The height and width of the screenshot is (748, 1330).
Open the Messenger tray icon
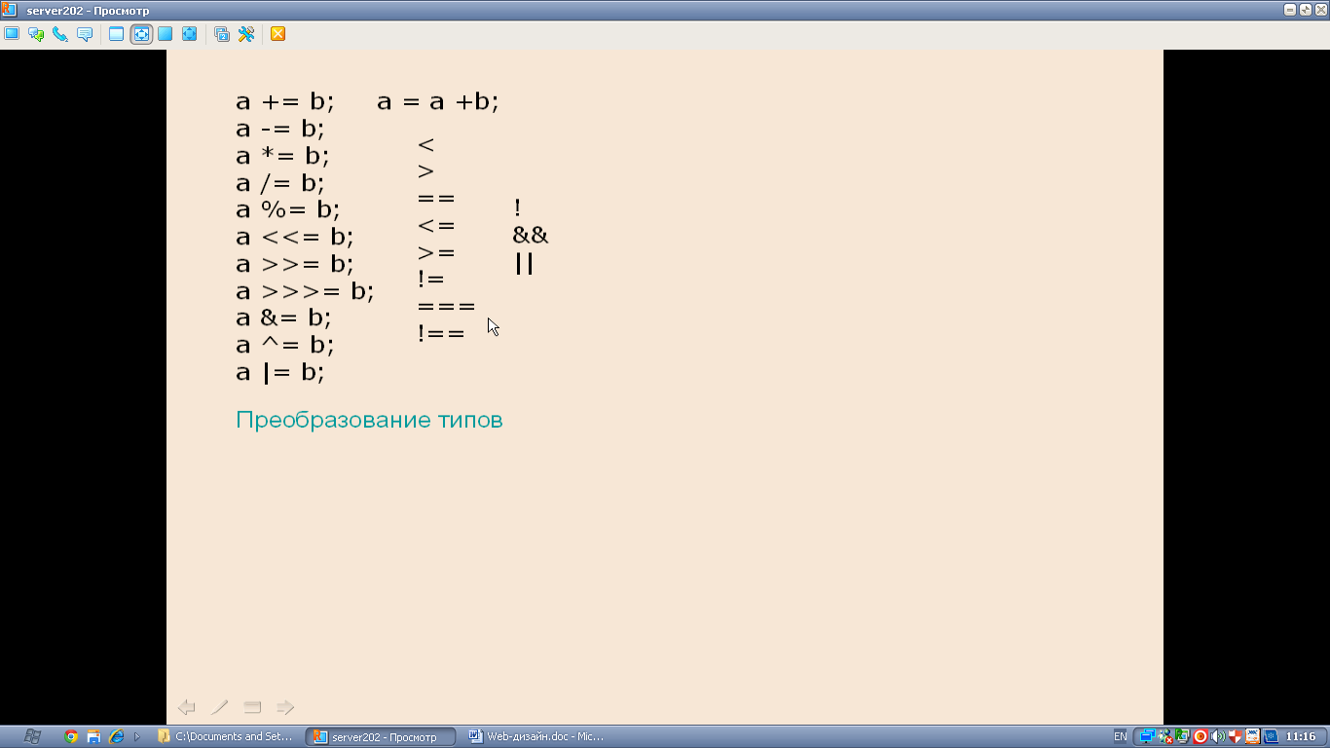1165,736
